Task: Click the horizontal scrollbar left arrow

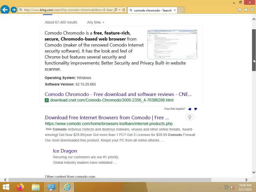Action: point(5,180)
